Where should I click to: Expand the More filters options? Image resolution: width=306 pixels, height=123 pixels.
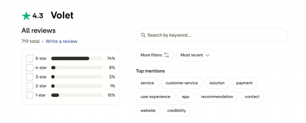coord(154,55)
